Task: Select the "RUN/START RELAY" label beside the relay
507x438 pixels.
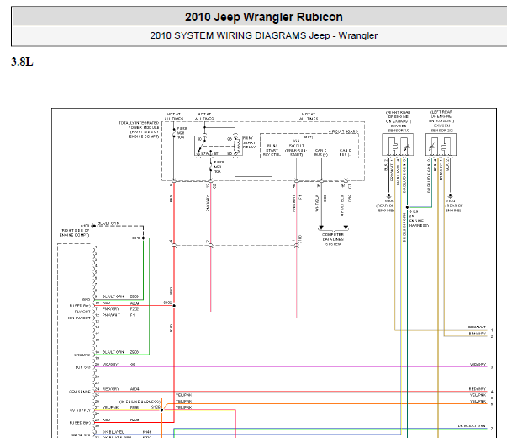Action: [x=250, y=142]
